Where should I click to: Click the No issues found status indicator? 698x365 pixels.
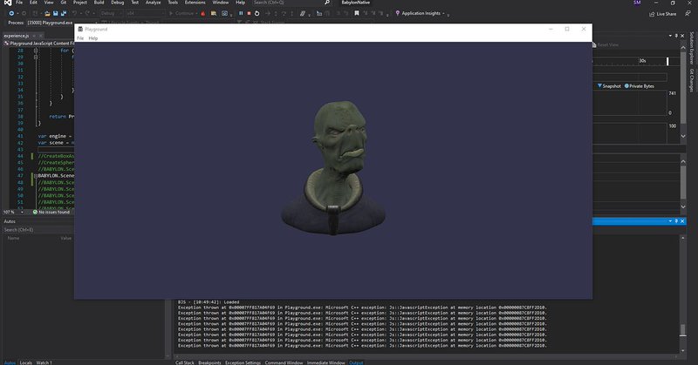51,212
